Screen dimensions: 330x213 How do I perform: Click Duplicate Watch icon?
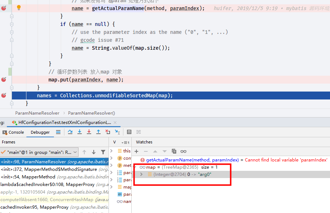(x=174, y=151)
